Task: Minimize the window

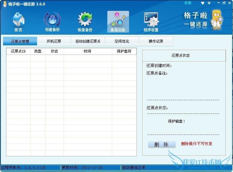Action: (219, 3)
